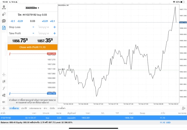187x130 pixels.
Task: Open the ข่าว news tab
Action: coord(45,108)
